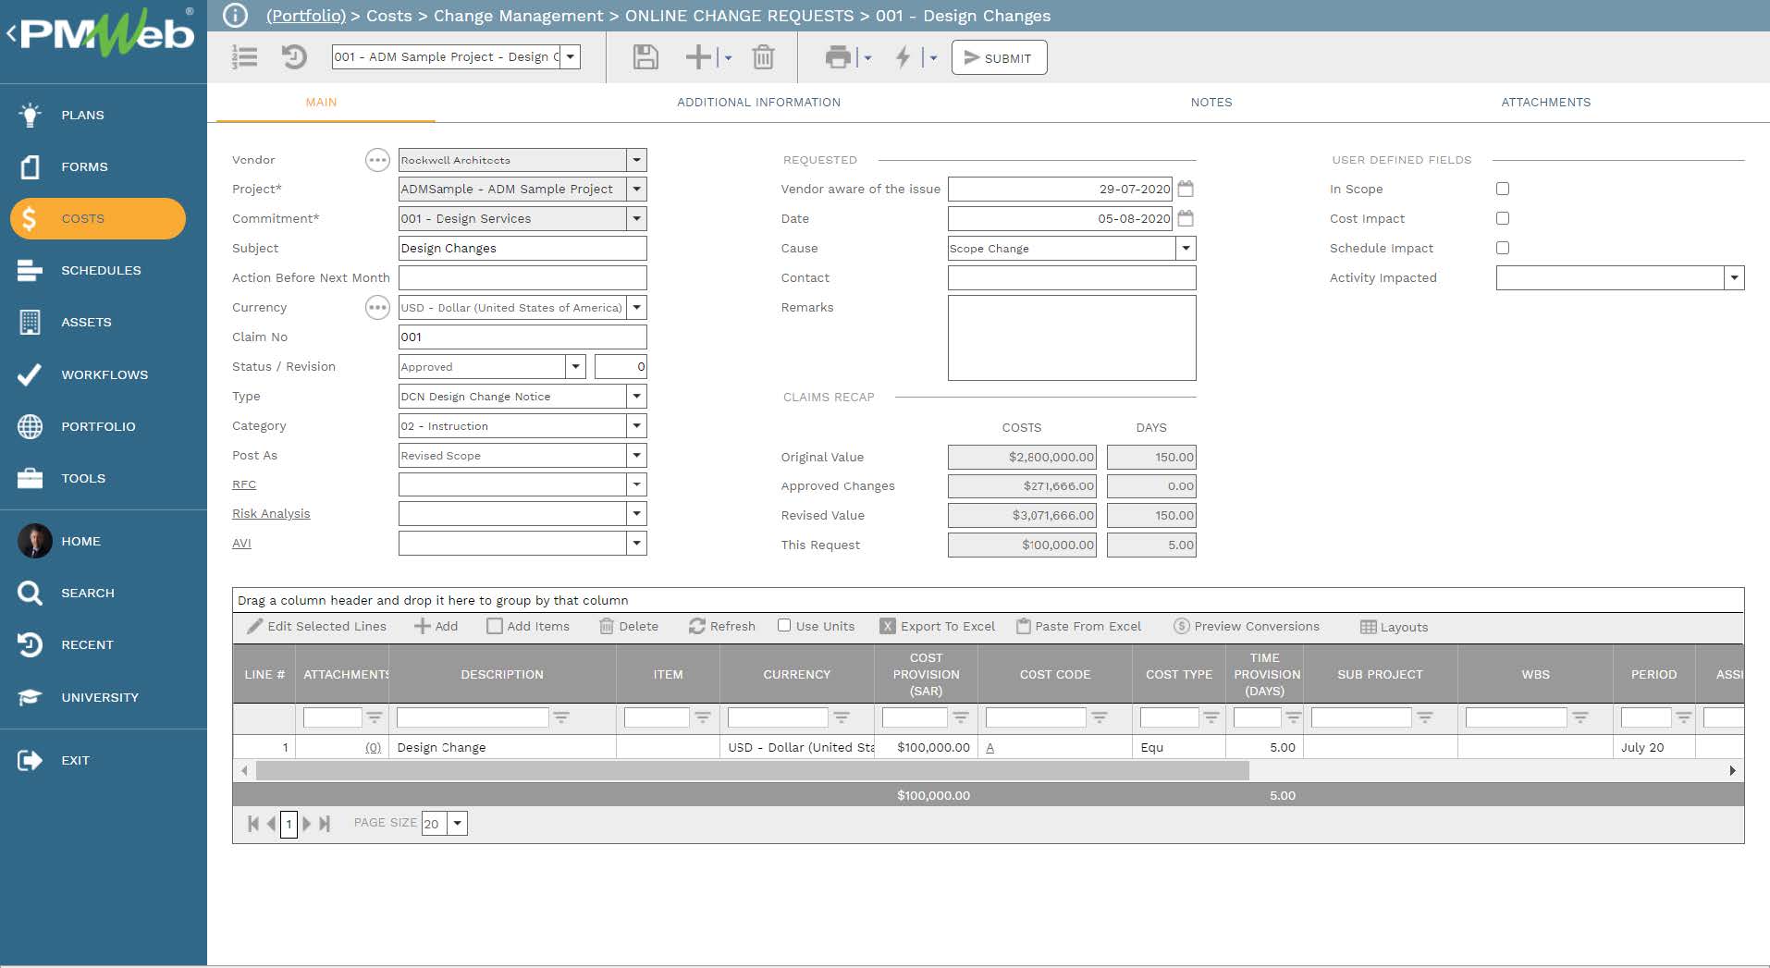Open calendar for Date field
Screen dimensions: 1770x968
(x=1186, y=218)
